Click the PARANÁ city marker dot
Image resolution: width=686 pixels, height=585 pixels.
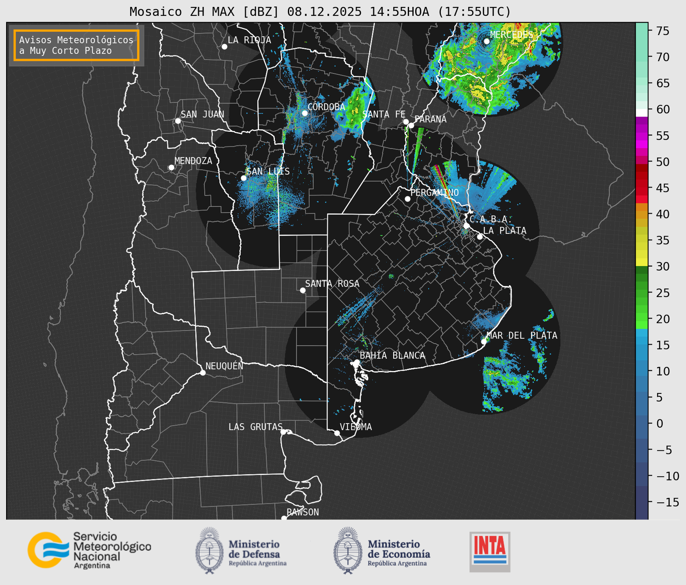pyautogui.click(x=411, y=125)
